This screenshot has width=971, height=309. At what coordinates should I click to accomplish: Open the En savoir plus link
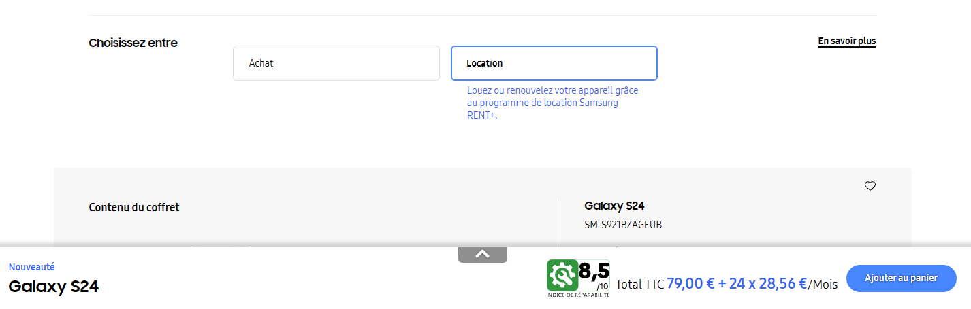pyautogui.click(x=846, y=41)
